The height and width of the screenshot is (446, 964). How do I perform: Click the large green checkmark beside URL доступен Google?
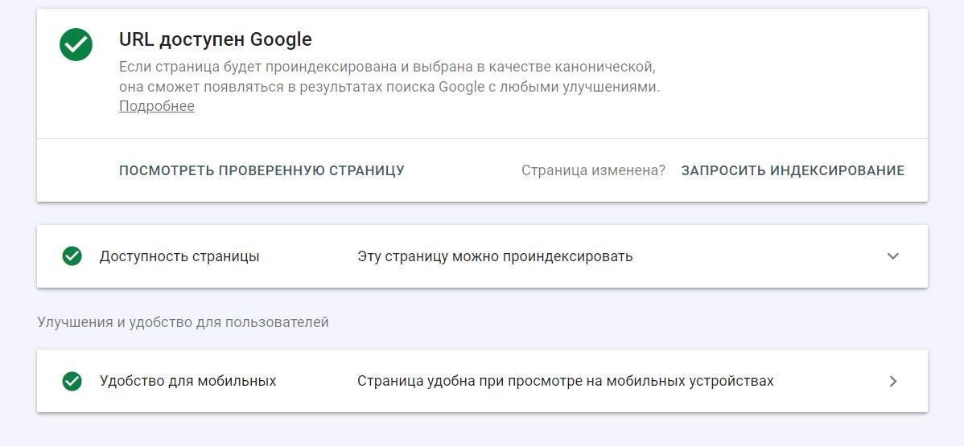pos(76,45)
